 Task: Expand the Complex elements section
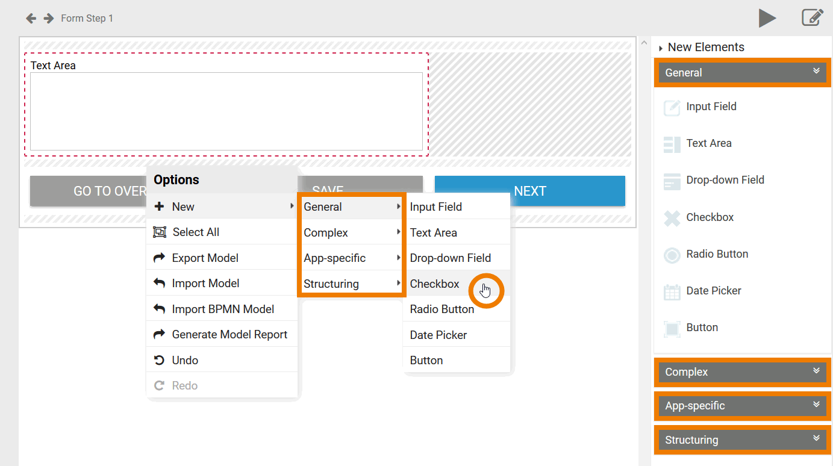point(742,372)
